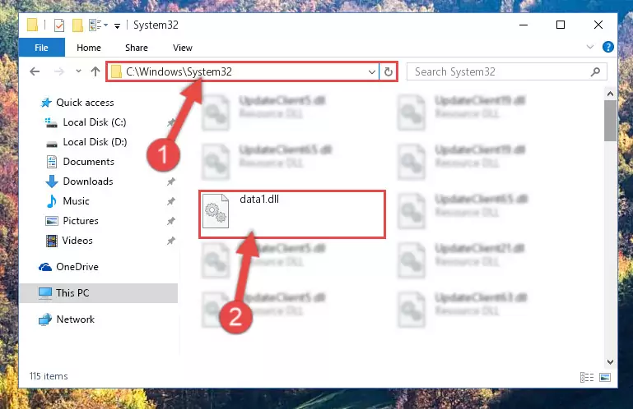633x409 pixels.
Task: Switch to the Home ribbon tab
Action: point(89,48)
